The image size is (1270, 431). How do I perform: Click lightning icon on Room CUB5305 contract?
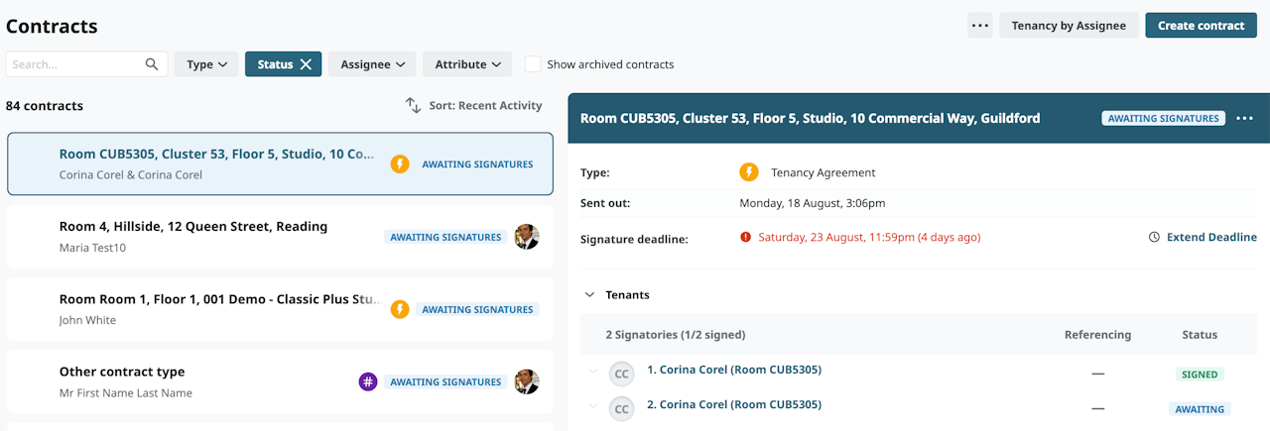pos(400,164)
